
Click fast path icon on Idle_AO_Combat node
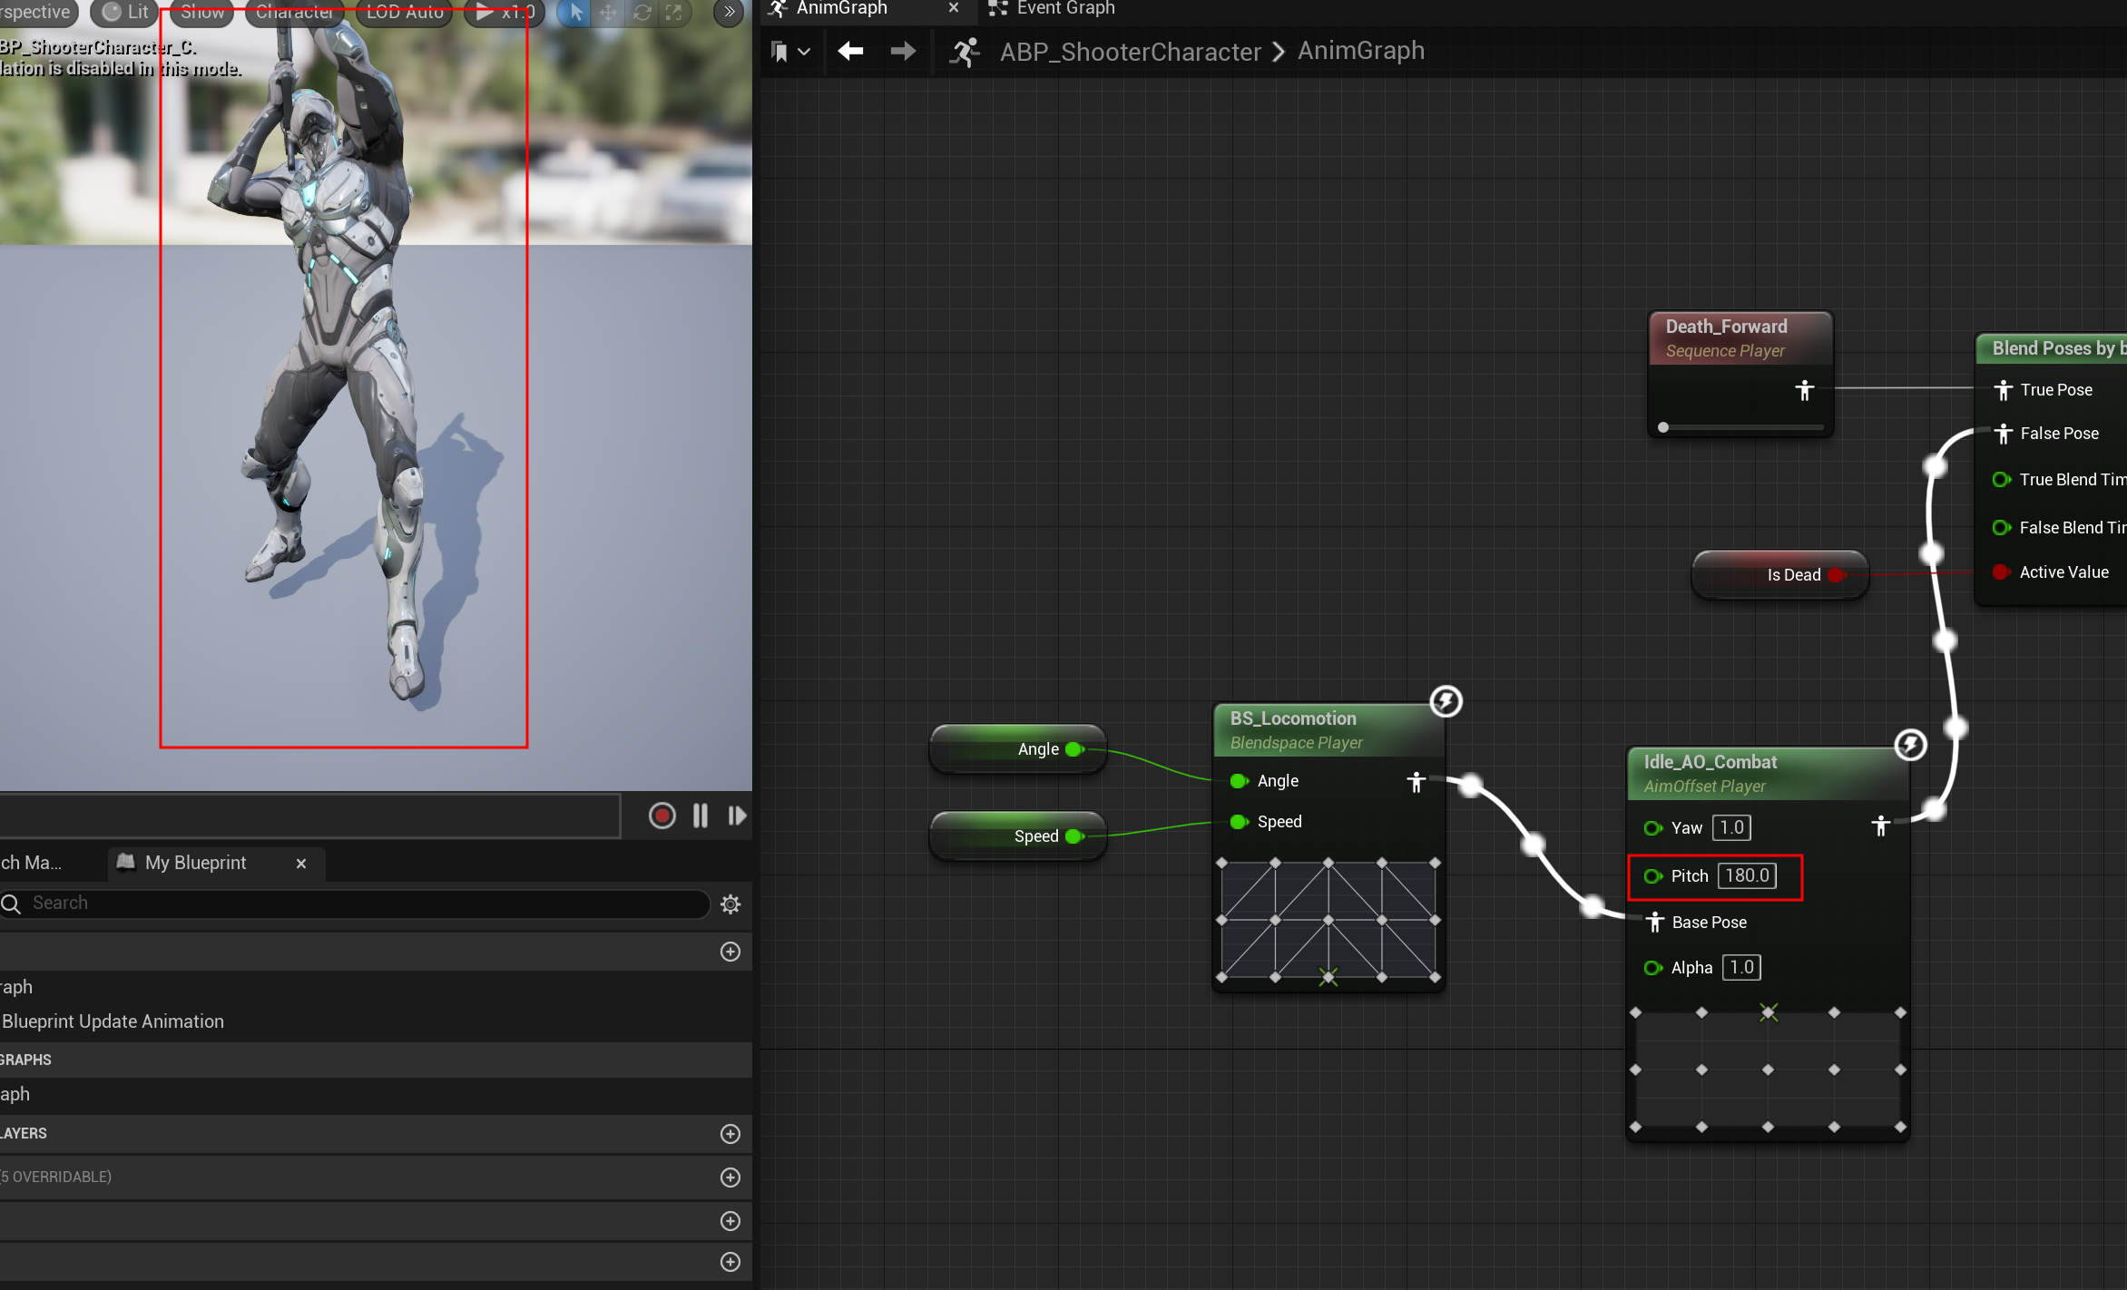[x=1910, y=745]
